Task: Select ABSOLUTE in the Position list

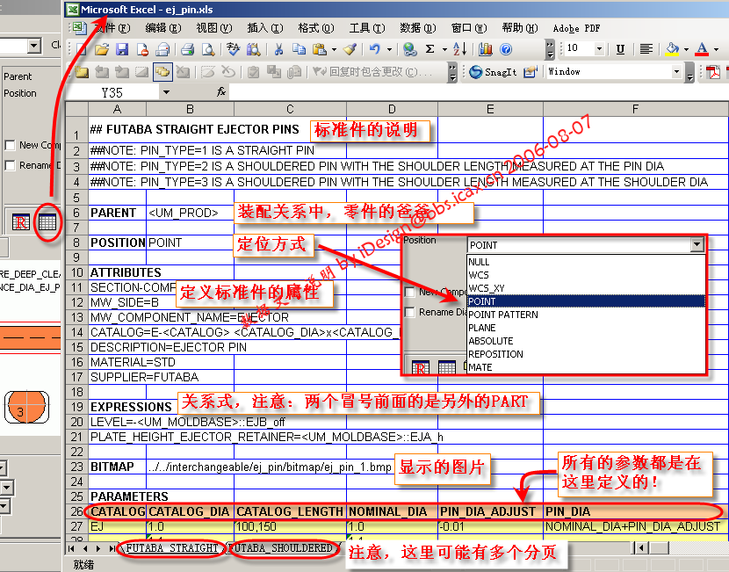Action: tap(586, 341)
